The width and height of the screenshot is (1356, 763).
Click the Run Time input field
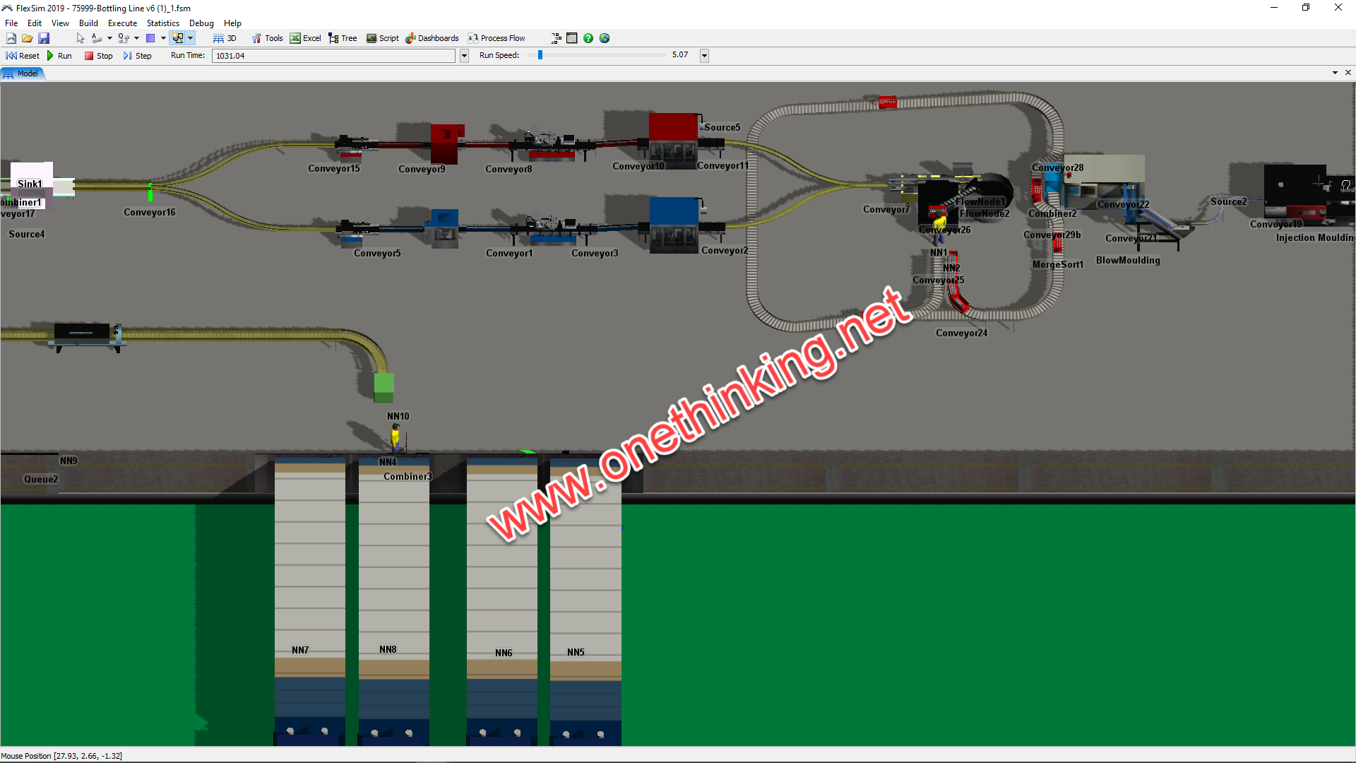click(x=335, y=55)
